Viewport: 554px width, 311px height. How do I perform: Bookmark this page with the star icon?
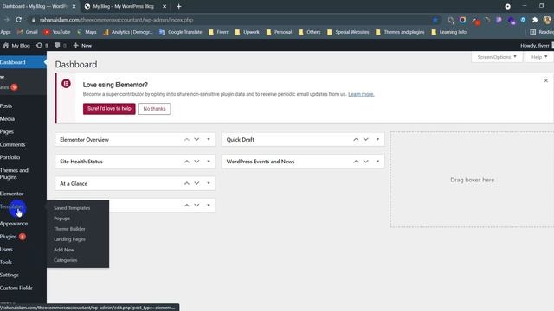[435, 20]
